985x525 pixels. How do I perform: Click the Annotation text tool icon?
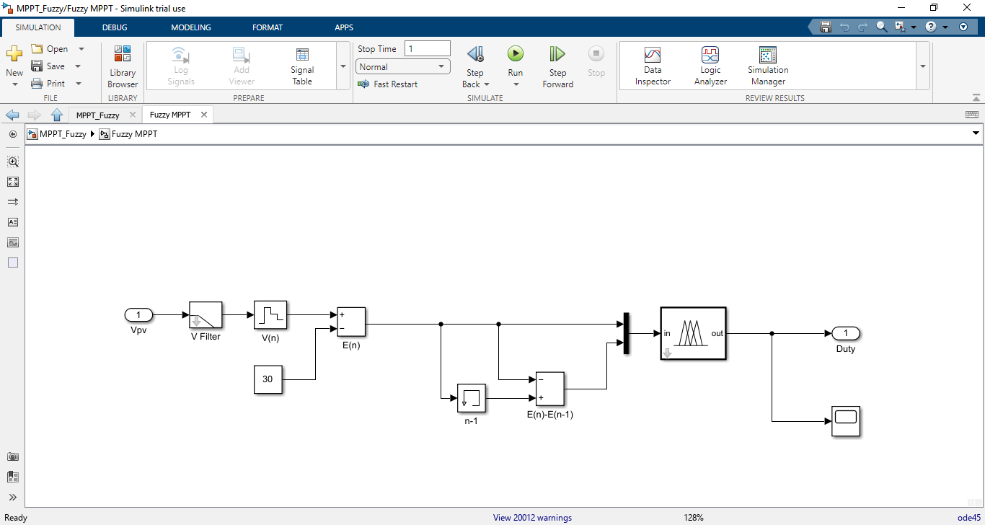coord(12,222)
